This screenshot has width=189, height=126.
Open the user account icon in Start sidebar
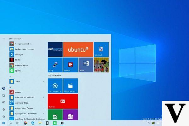tap(4, 89)
